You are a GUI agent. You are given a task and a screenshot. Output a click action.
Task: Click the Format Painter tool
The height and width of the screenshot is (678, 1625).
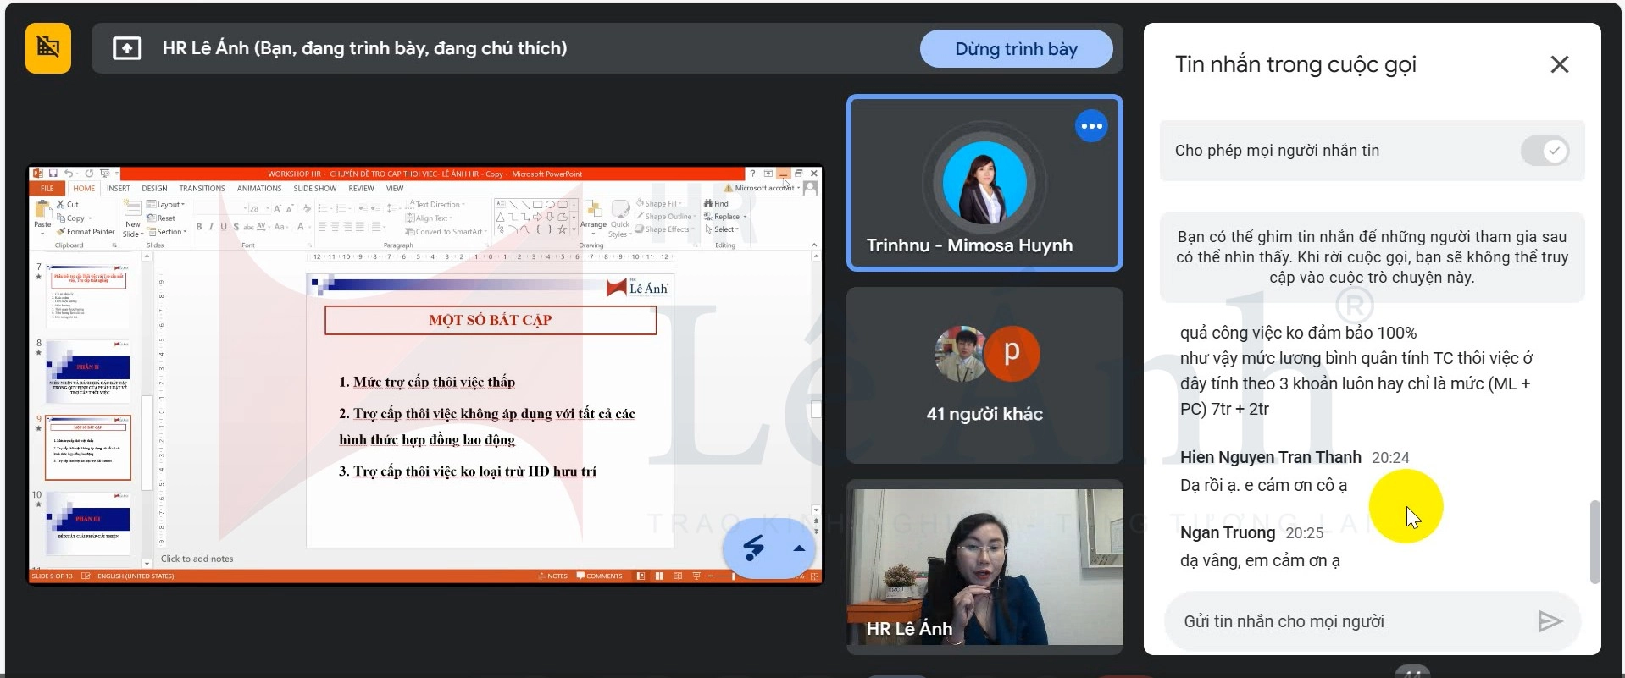coord(86,231)
